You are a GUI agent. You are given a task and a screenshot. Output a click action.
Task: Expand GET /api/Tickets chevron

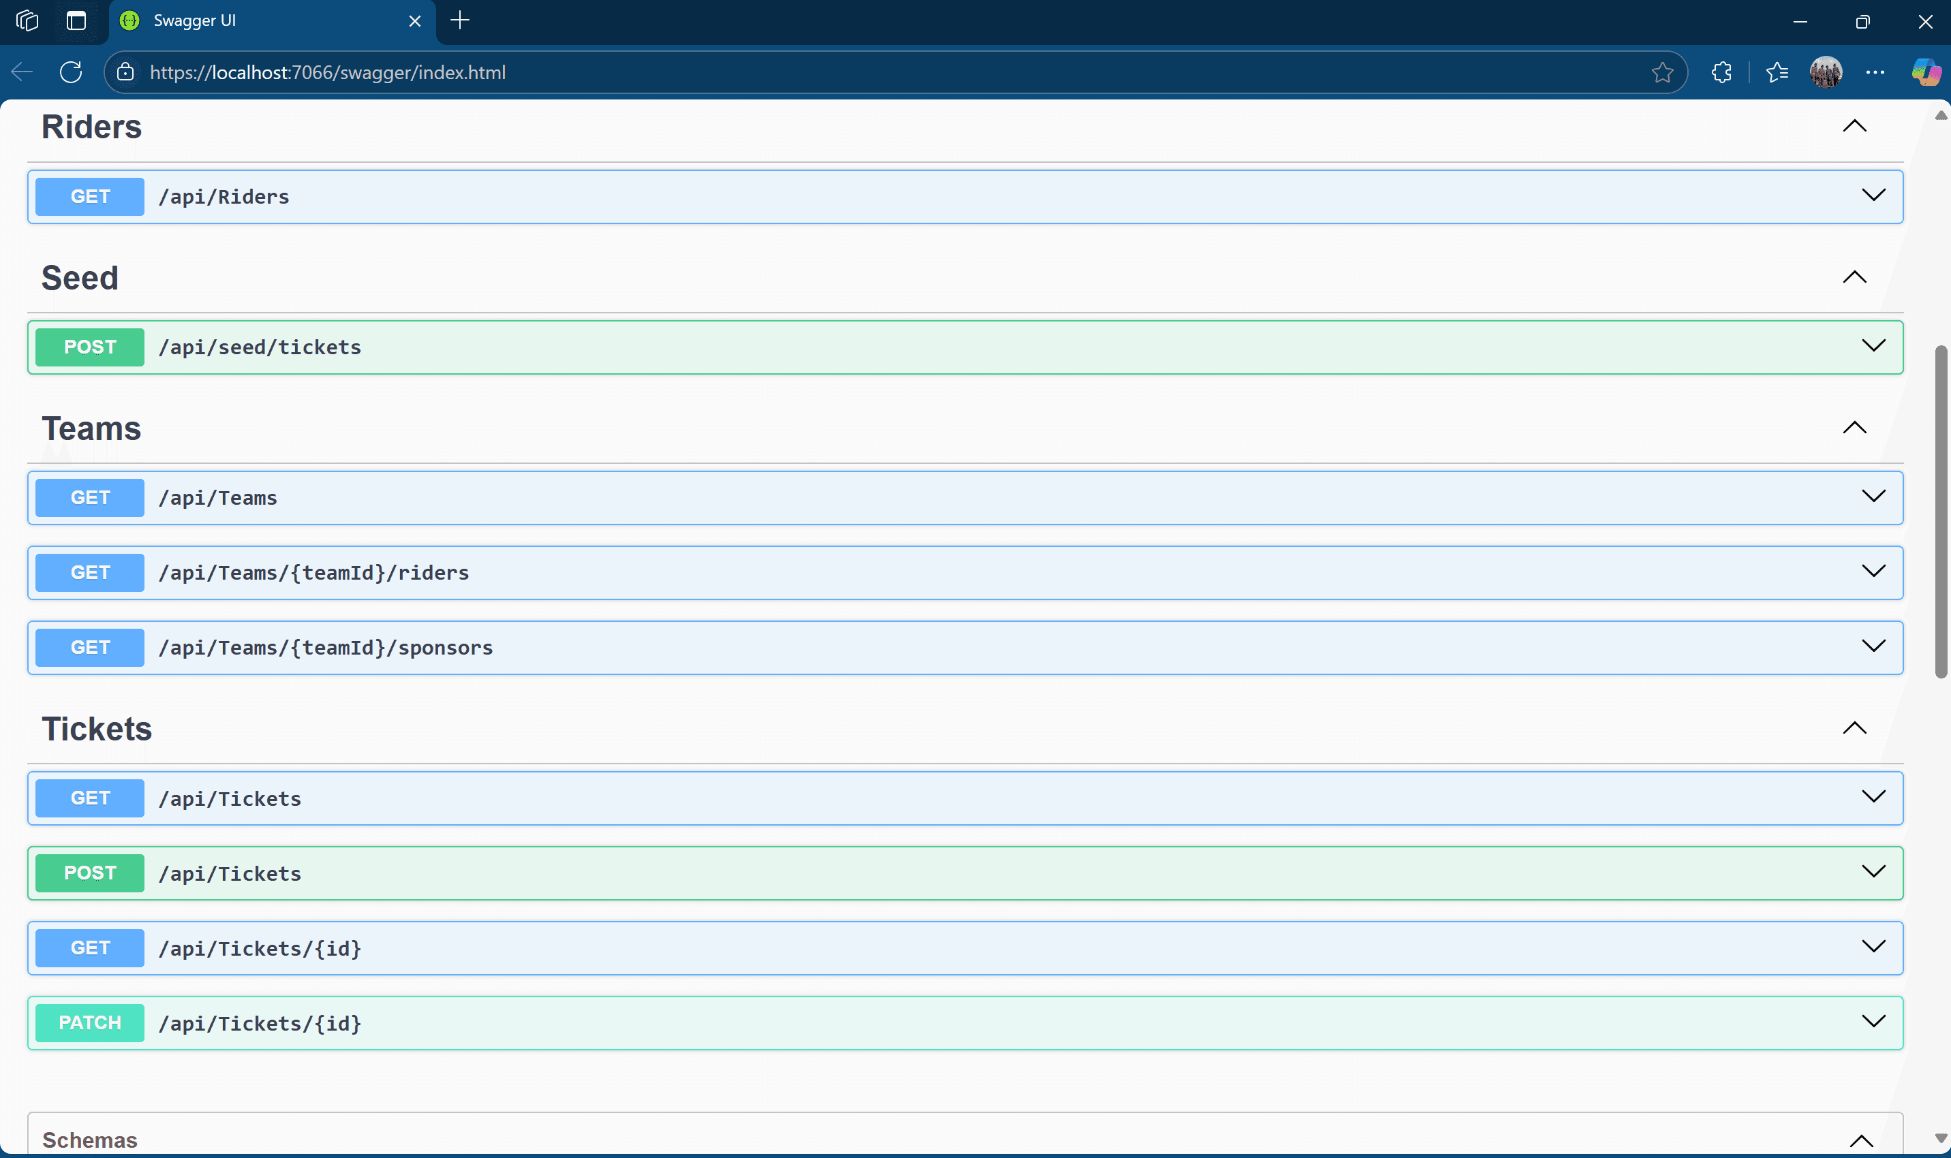[1873, 797]
